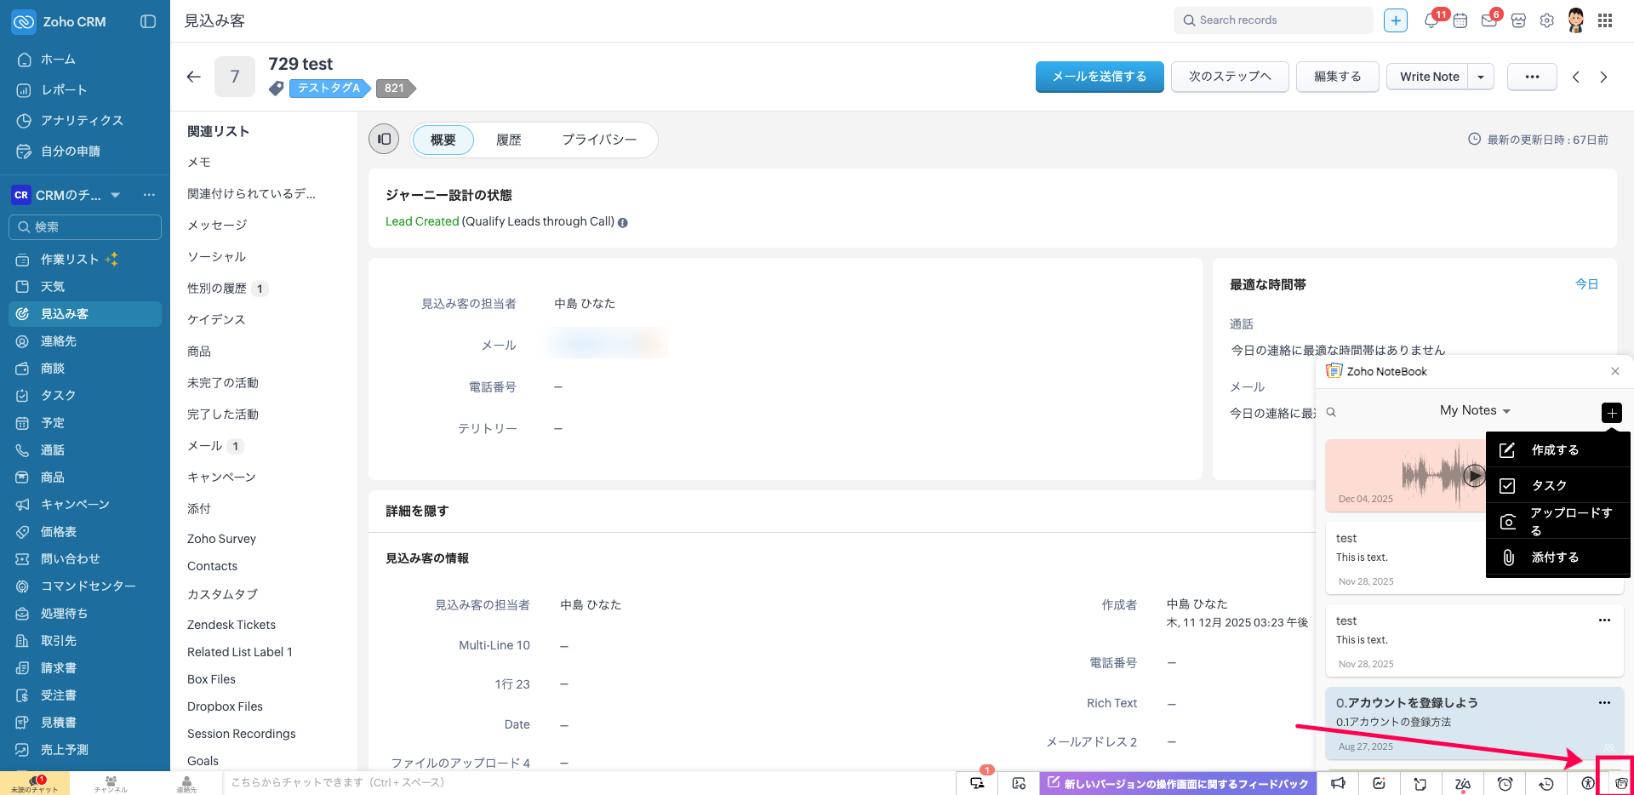Click the 編集する button
Viewport: 1634px width, 795px height.
pyautogui.click(x=1337, y=77)
